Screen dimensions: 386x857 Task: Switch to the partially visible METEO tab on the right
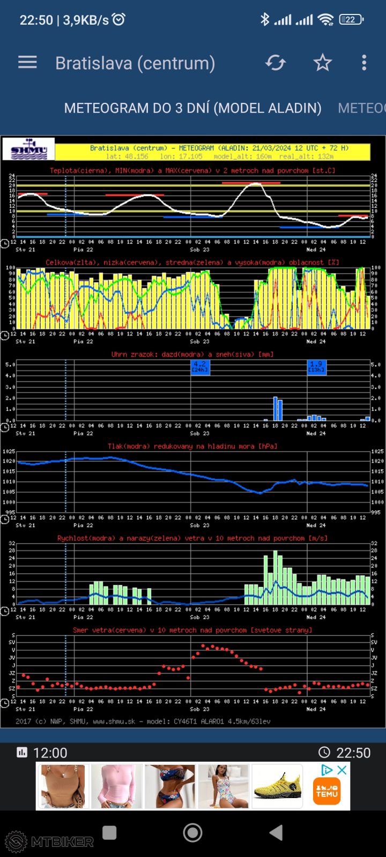[x=361, y=108]
